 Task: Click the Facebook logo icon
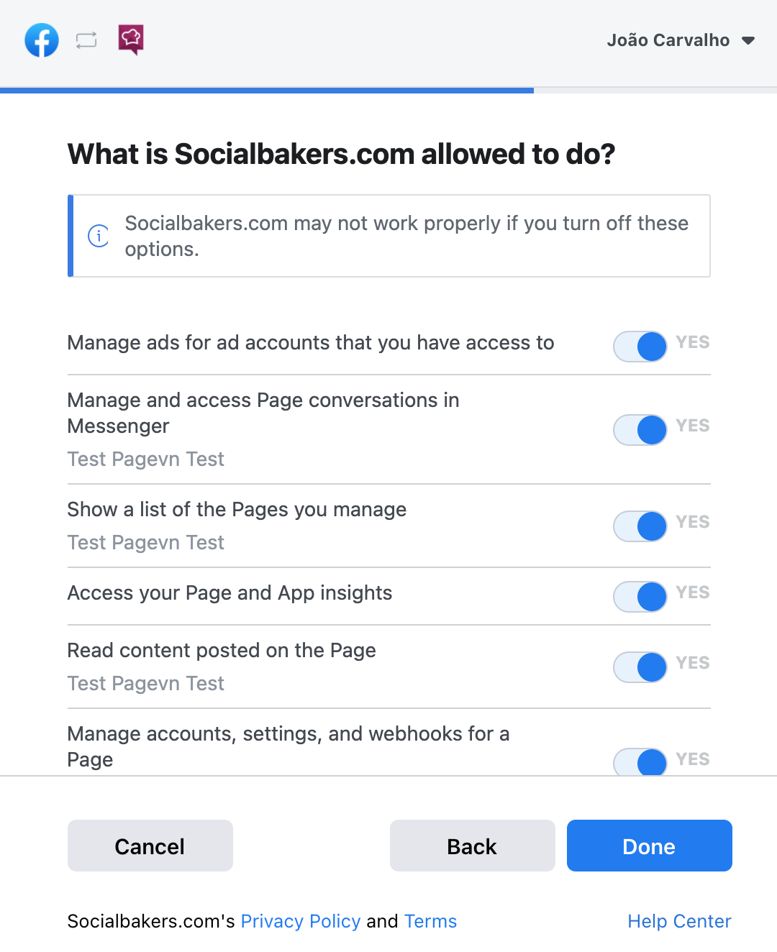(42, 40)
